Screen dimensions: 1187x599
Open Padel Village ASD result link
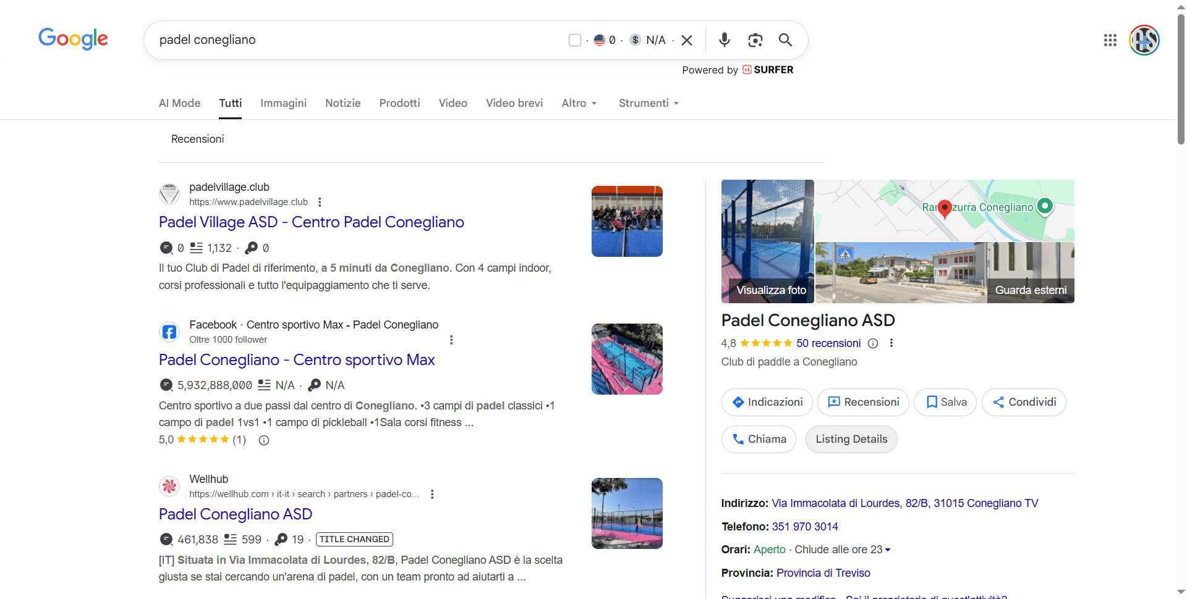coord(311,222)
